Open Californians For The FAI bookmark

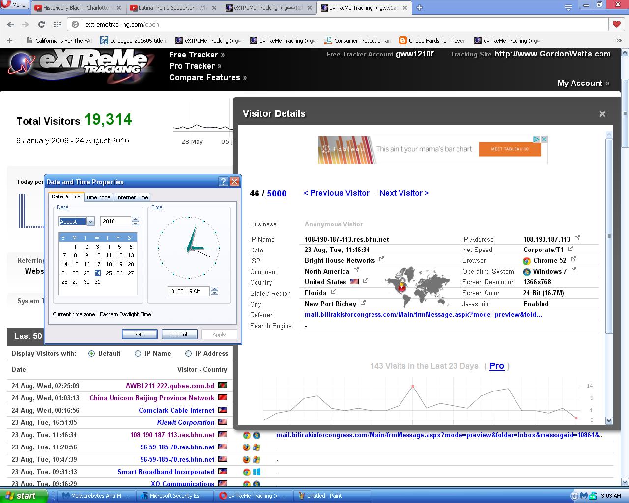[x=58, y=41]
